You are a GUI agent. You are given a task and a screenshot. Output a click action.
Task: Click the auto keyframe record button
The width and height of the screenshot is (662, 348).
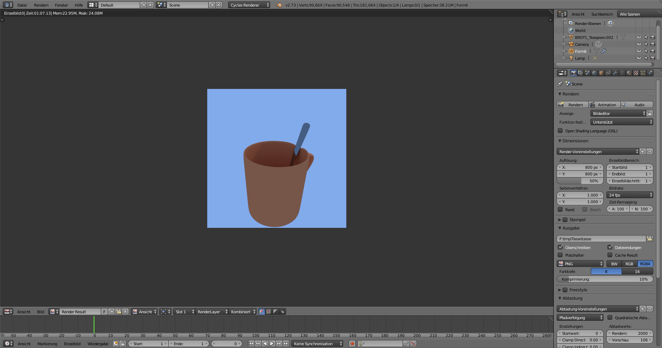[352, 343]
